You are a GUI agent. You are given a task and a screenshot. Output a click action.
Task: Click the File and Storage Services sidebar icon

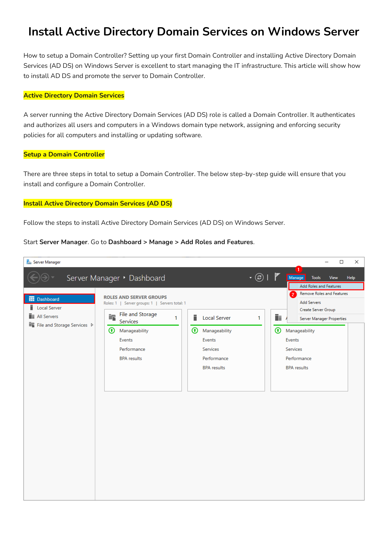point(32,325)
